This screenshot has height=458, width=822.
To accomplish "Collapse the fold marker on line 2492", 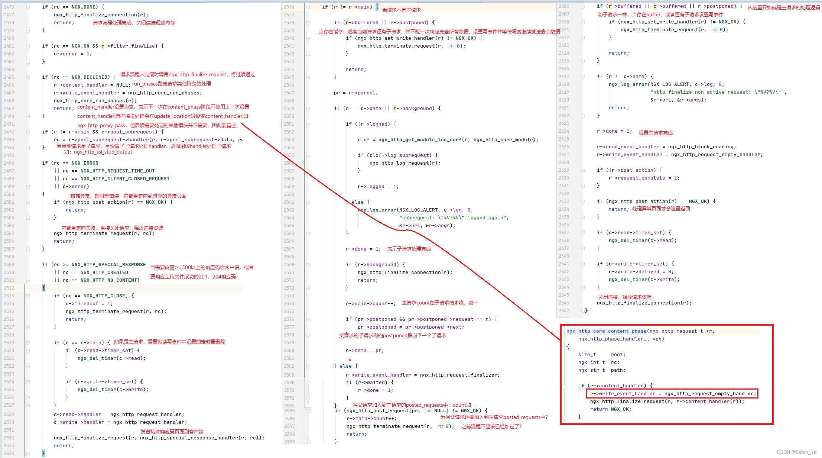I will coord(28,132).
